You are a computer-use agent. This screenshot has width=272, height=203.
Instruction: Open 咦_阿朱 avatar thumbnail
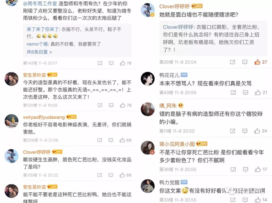tap(148, 109)
